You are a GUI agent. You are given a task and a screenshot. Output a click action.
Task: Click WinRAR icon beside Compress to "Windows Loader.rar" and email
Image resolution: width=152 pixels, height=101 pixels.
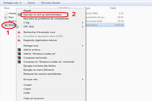(19, 62)
